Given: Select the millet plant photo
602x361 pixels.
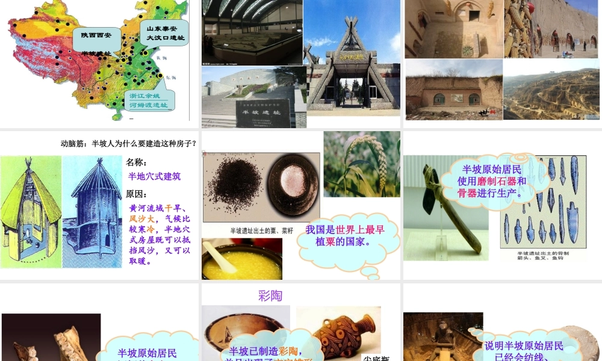Looking at the screenshot, I should click(362, 164).
